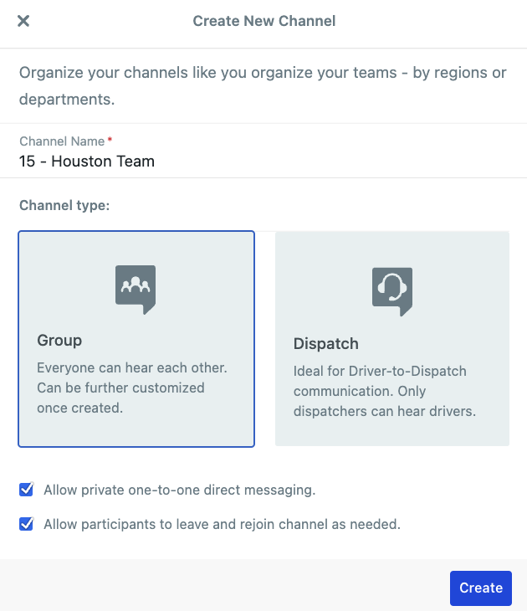Click the 'Create New Channel' title

(264, 21)
